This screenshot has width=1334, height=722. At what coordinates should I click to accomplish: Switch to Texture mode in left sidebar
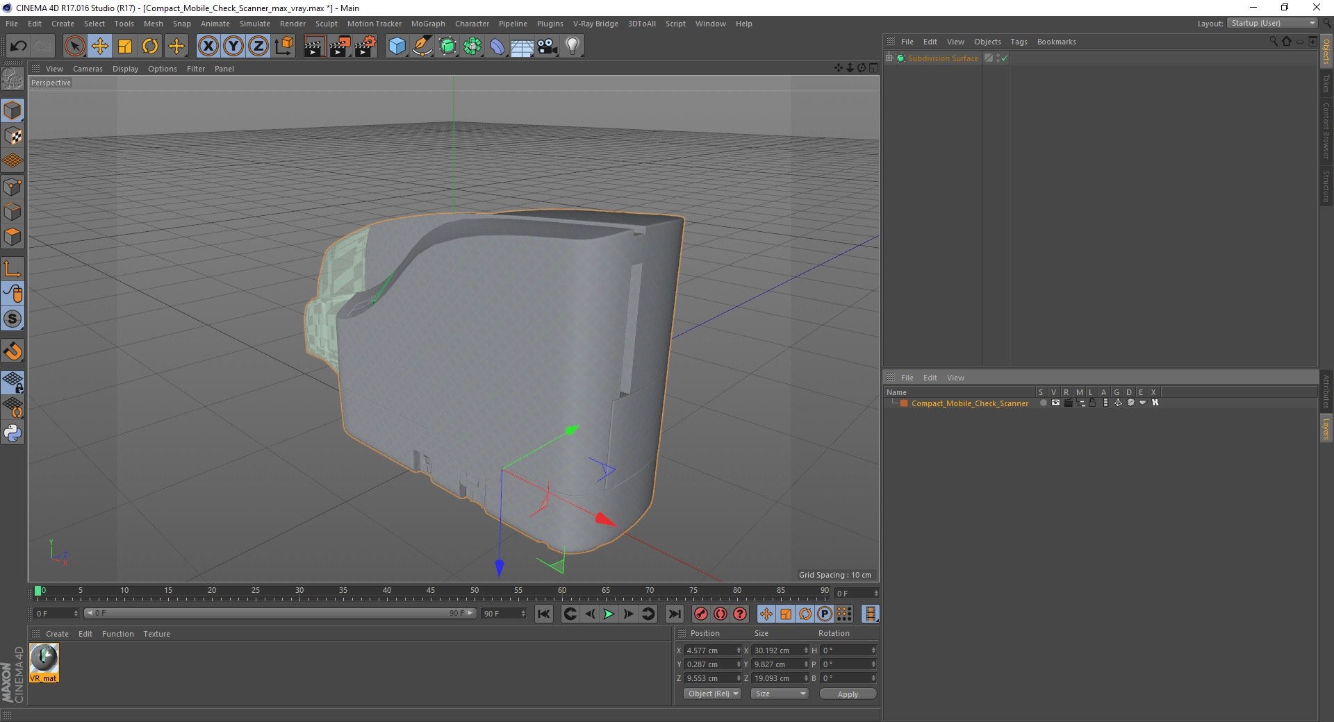point(13,136)
